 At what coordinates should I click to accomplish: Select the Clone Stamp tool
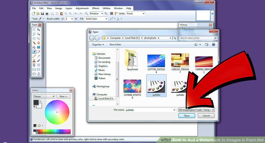pos(34,61)
